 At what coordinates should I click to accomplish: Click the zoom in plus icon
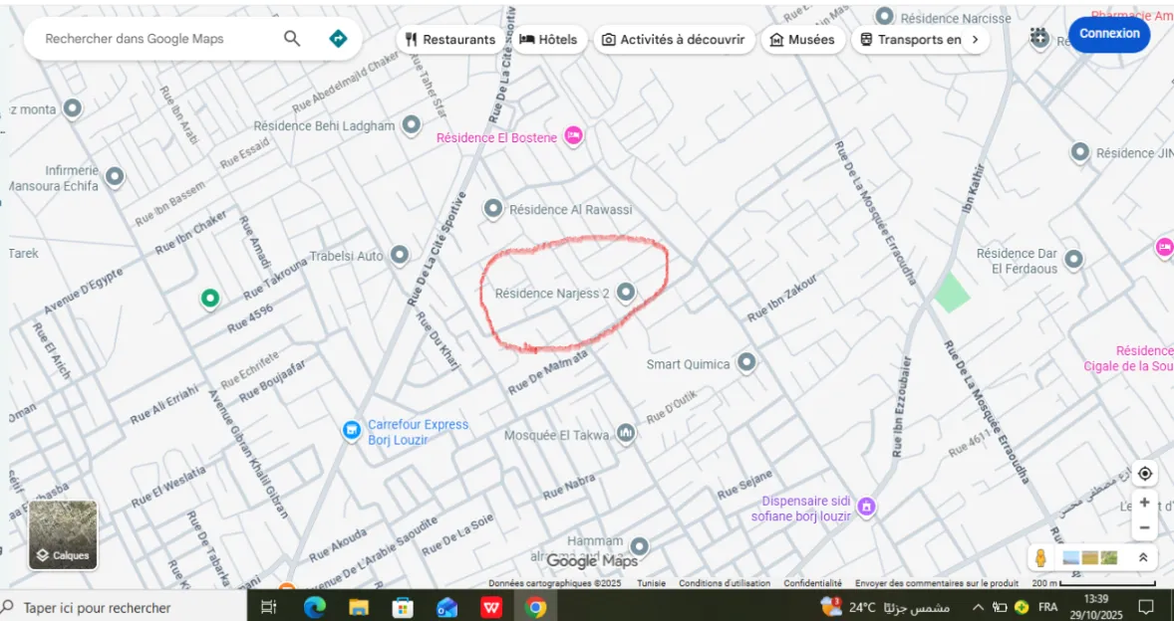(1144, 502)
